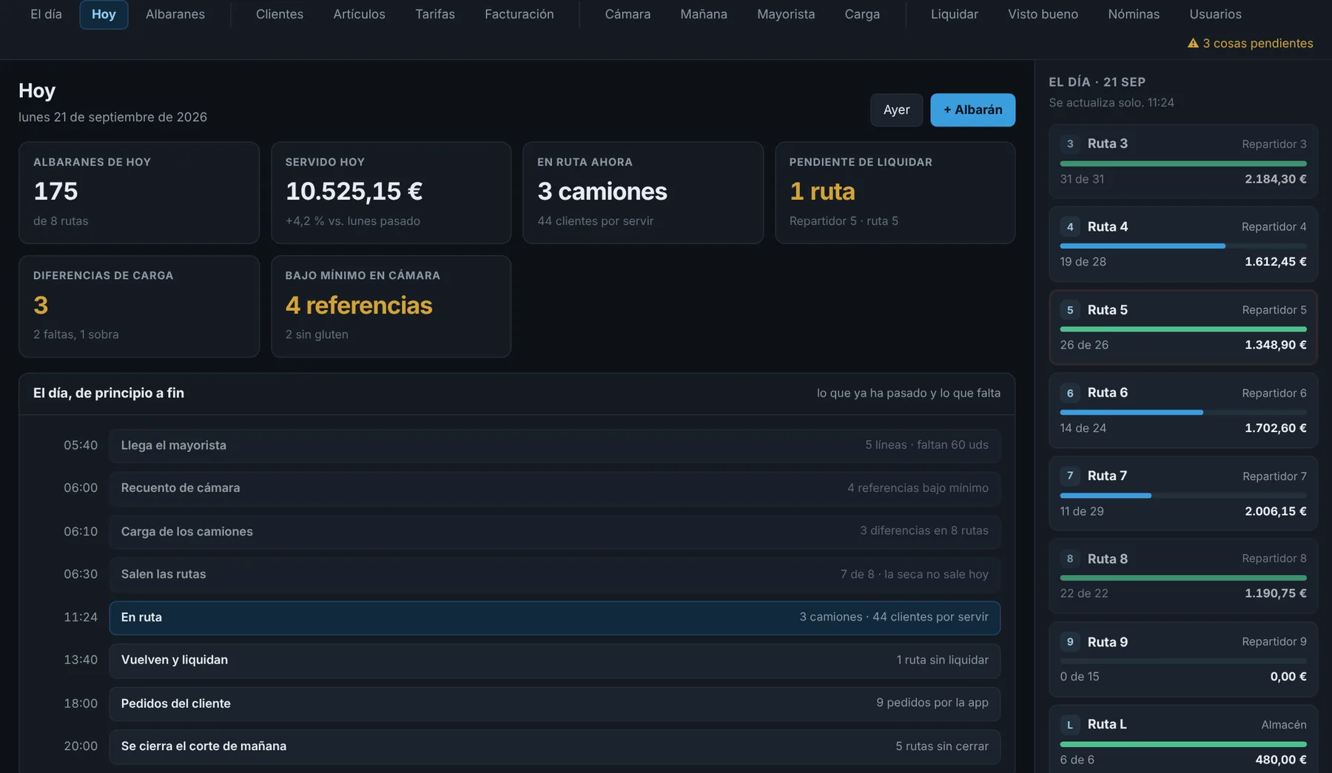This screenshot has height=773, width=1332.
Task: Go to the Liquidar tab
Action: click(955, 14)
